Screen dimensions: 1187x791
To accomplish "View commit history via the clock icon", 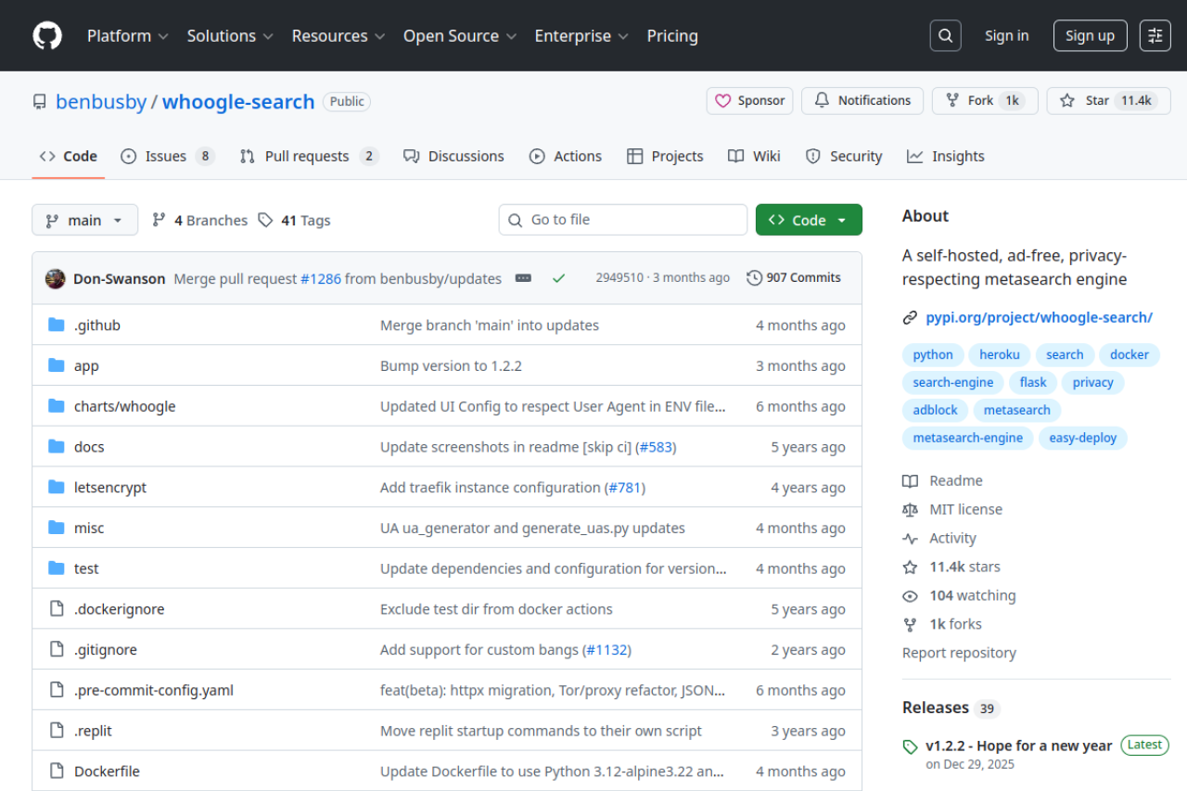I will pyautogui.click(x=753, y=277).
